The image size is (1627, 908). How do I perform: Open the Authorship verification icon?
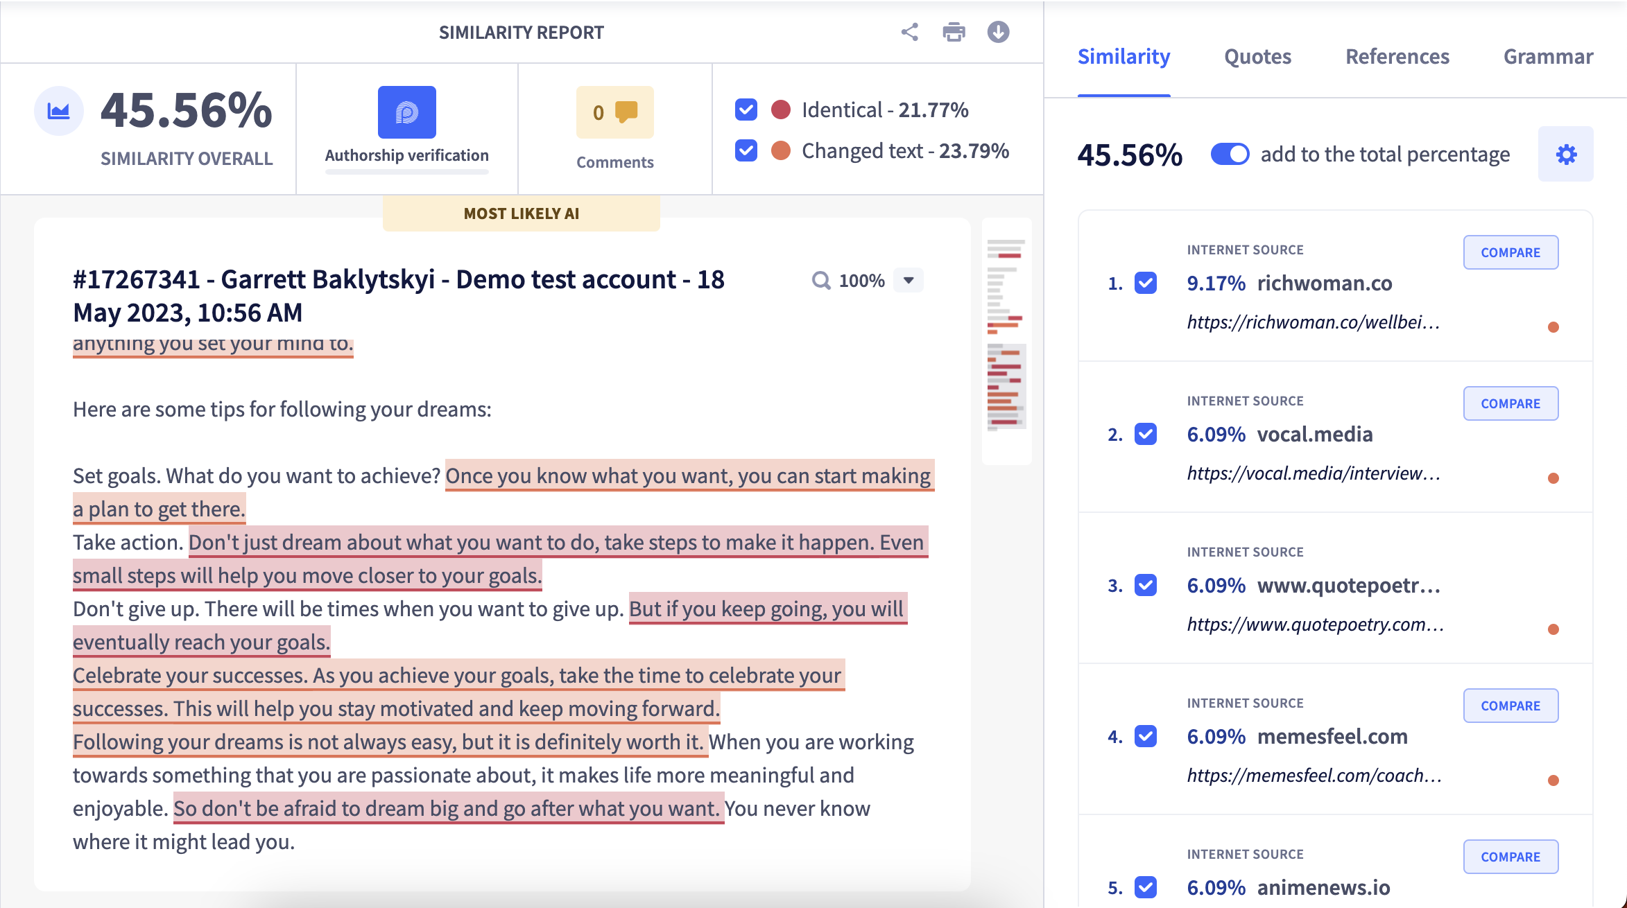coord(406,112)
